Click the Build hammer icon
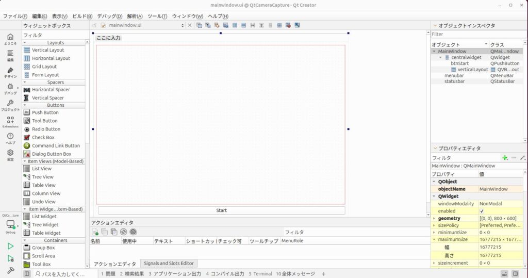Viewport: 528px width, 278px height. (x=10, y=270)
